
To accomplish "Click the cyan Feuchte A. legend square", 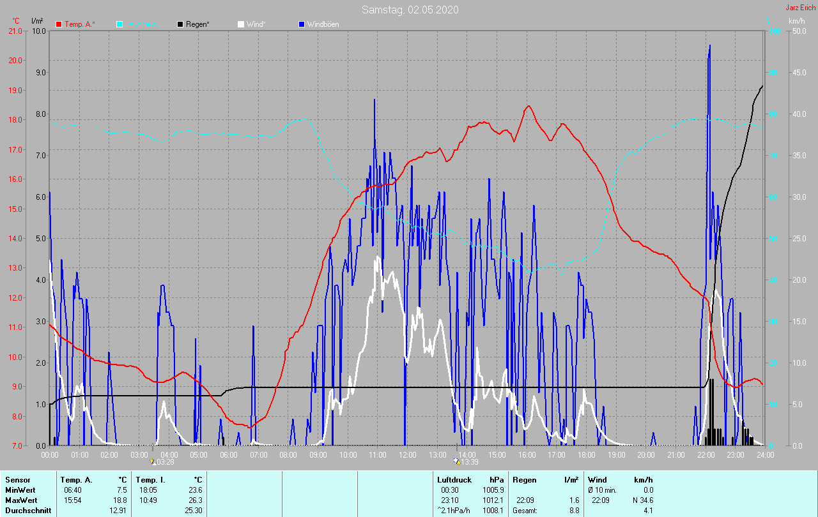I will click(x=120, y=24).
